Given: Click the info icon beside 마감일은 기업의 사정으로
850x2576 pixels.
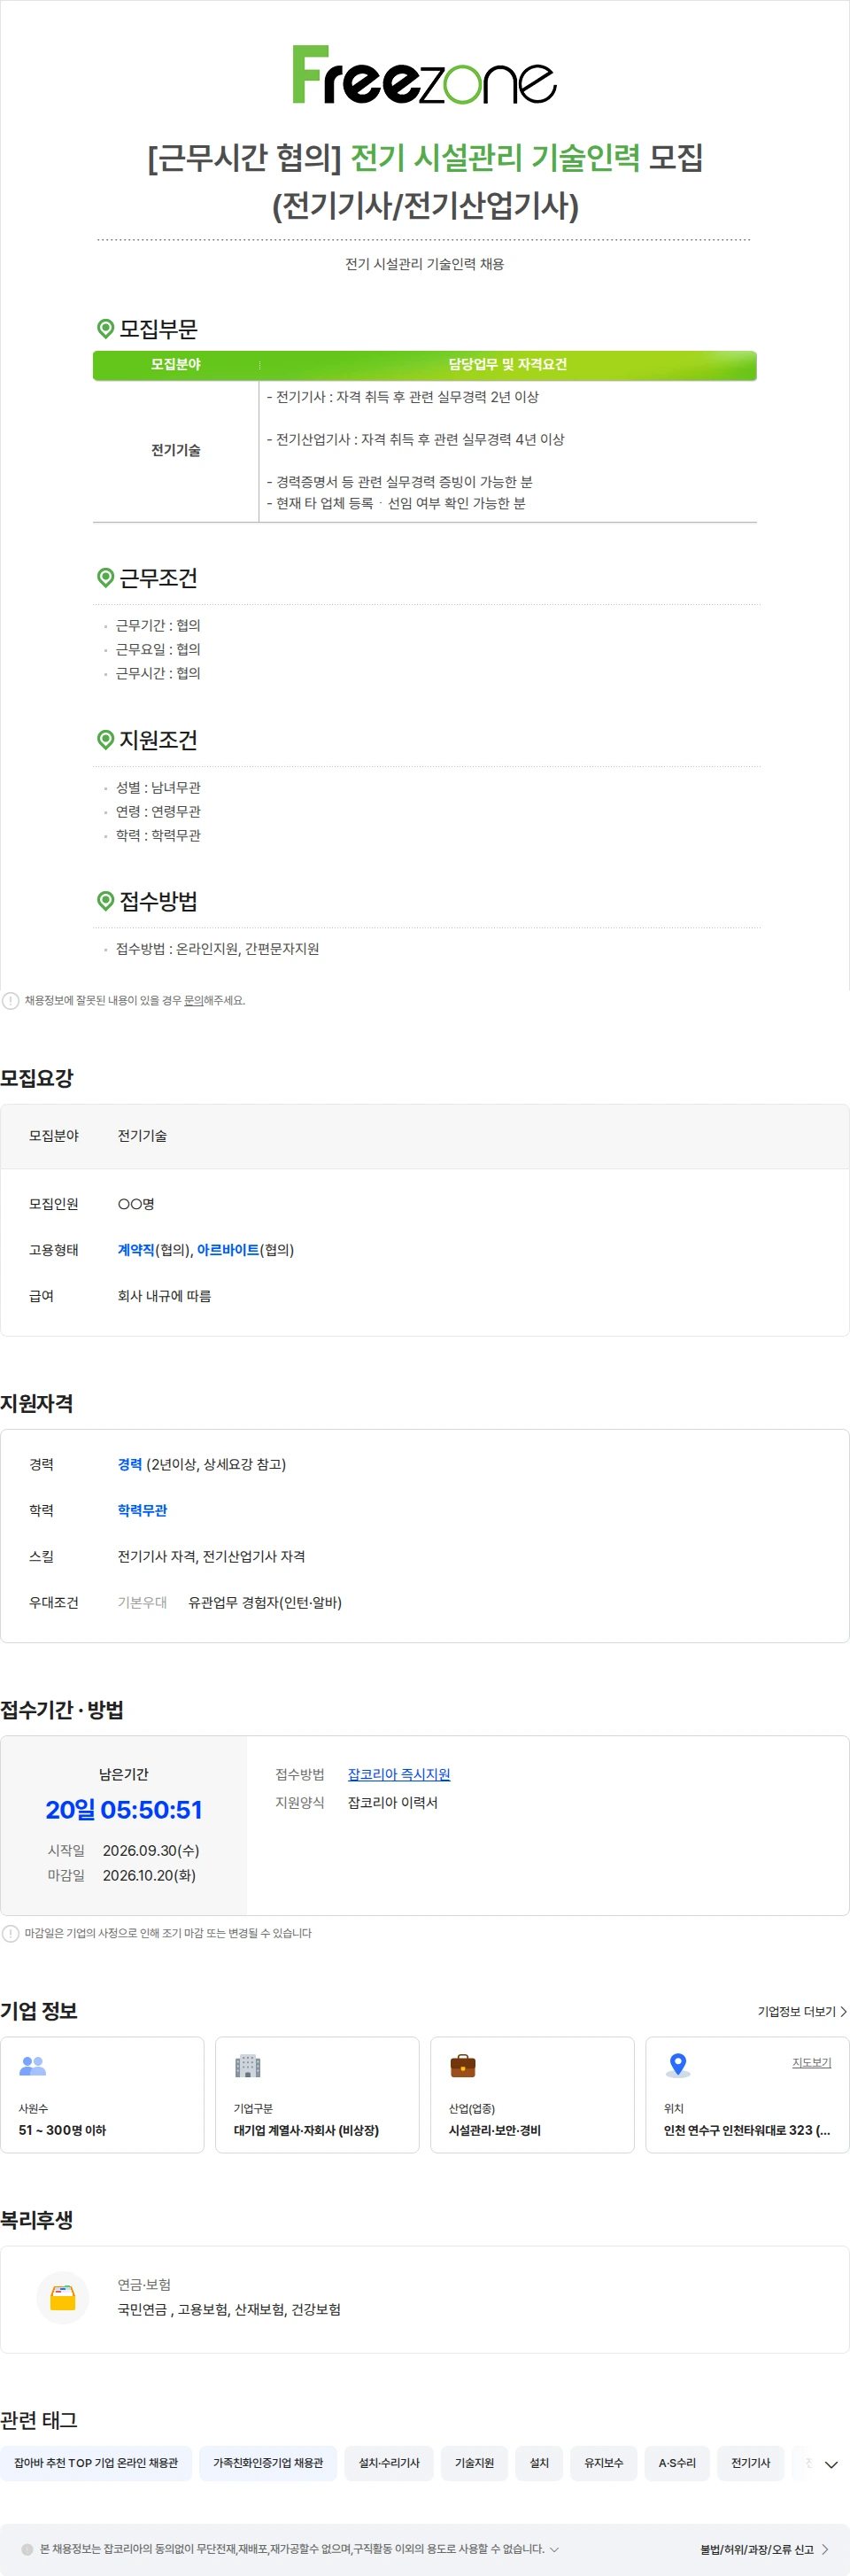Looking at the screenshot, I should point(10,1933).
